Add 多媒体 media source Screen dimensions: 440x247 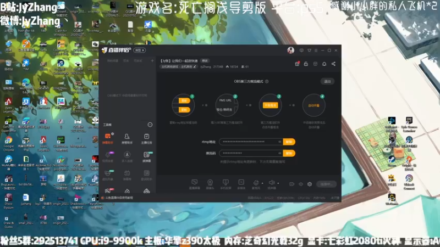241,184
